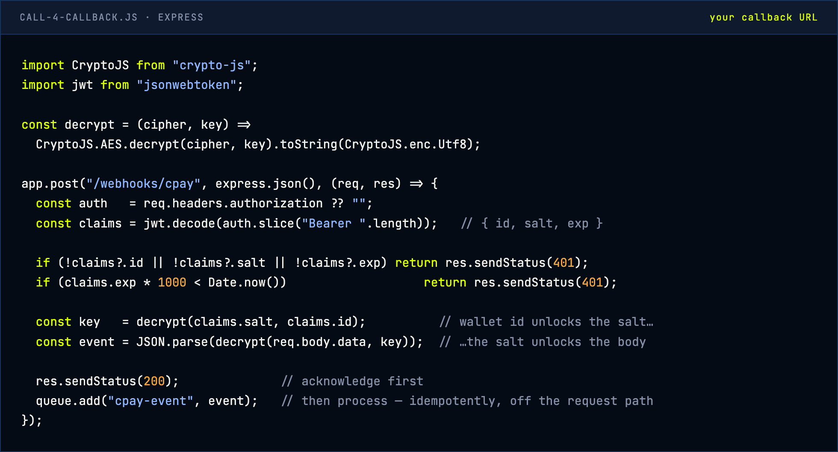Click 'const decrypt = (cipher, key)' line

coord(136,125)
